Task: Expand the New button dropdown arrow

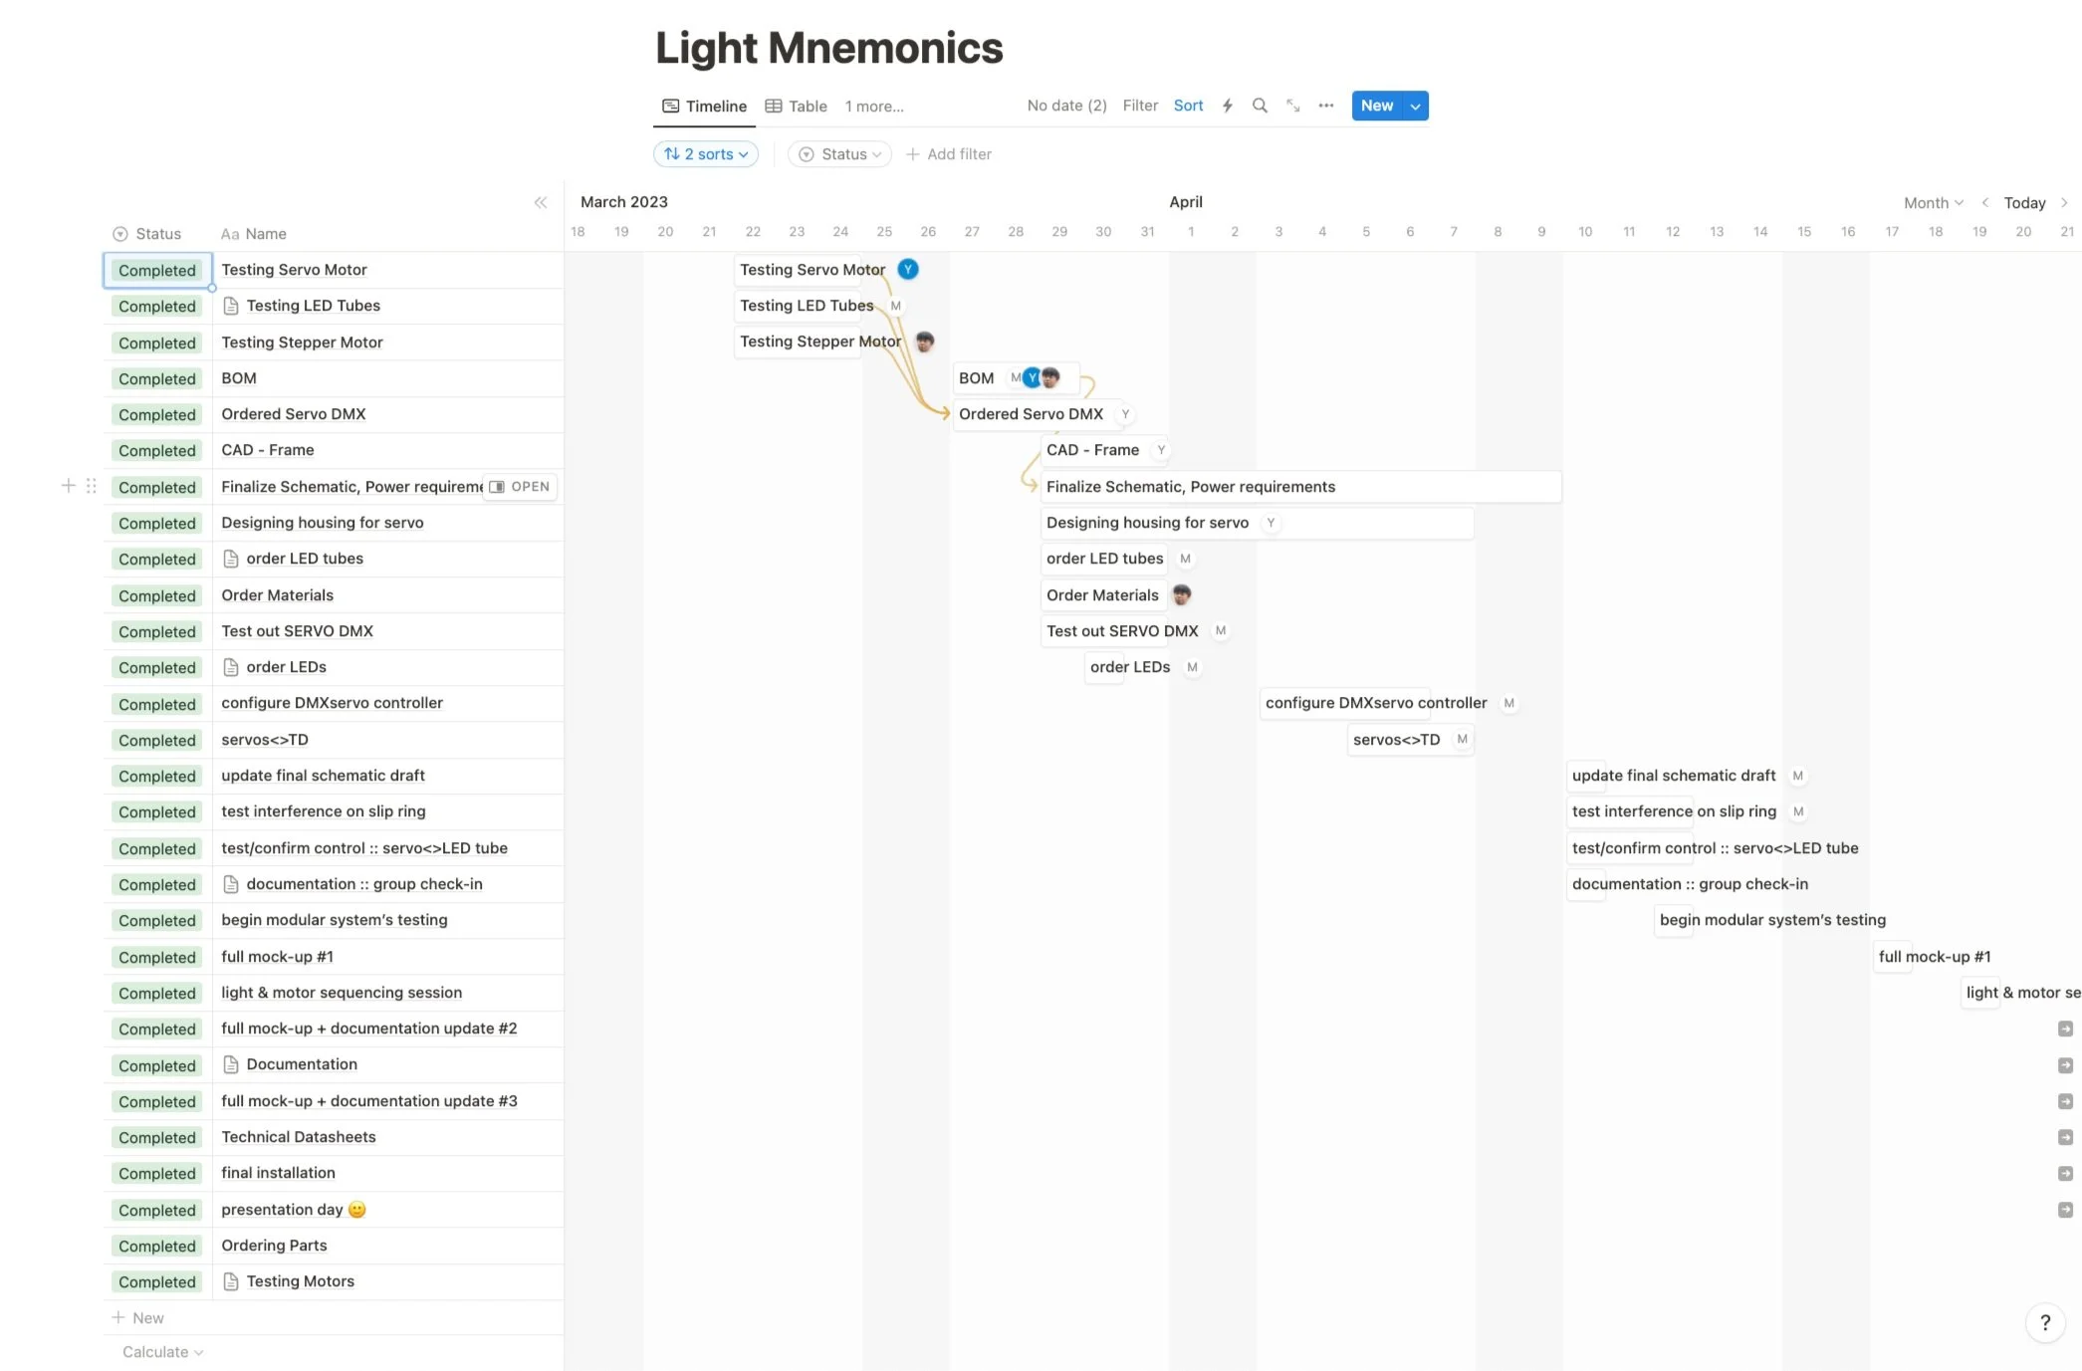Action: [x=1415, y=106]
